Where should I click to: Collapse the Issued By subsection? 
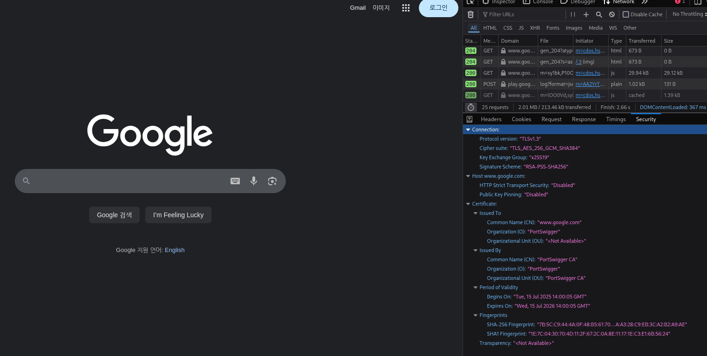(x=476, y=250)
